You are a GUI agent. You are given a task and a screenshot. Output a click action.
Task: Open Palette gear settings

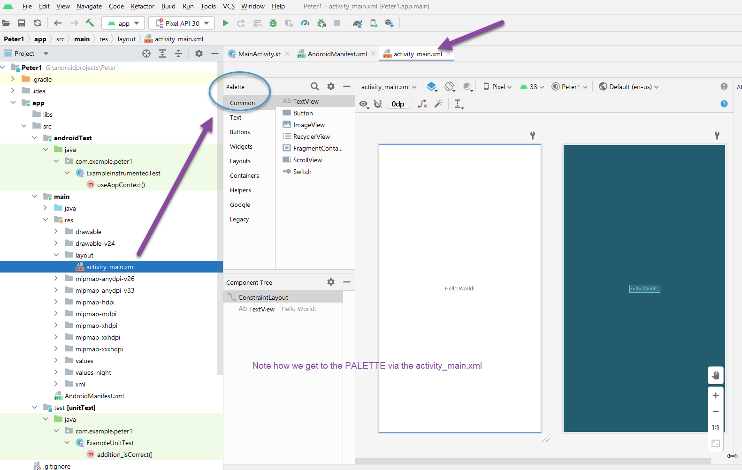[x=331, y=86]
